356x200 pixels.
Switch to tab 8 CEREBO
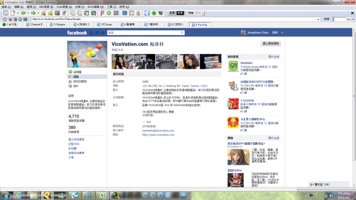tap(176, 24)
